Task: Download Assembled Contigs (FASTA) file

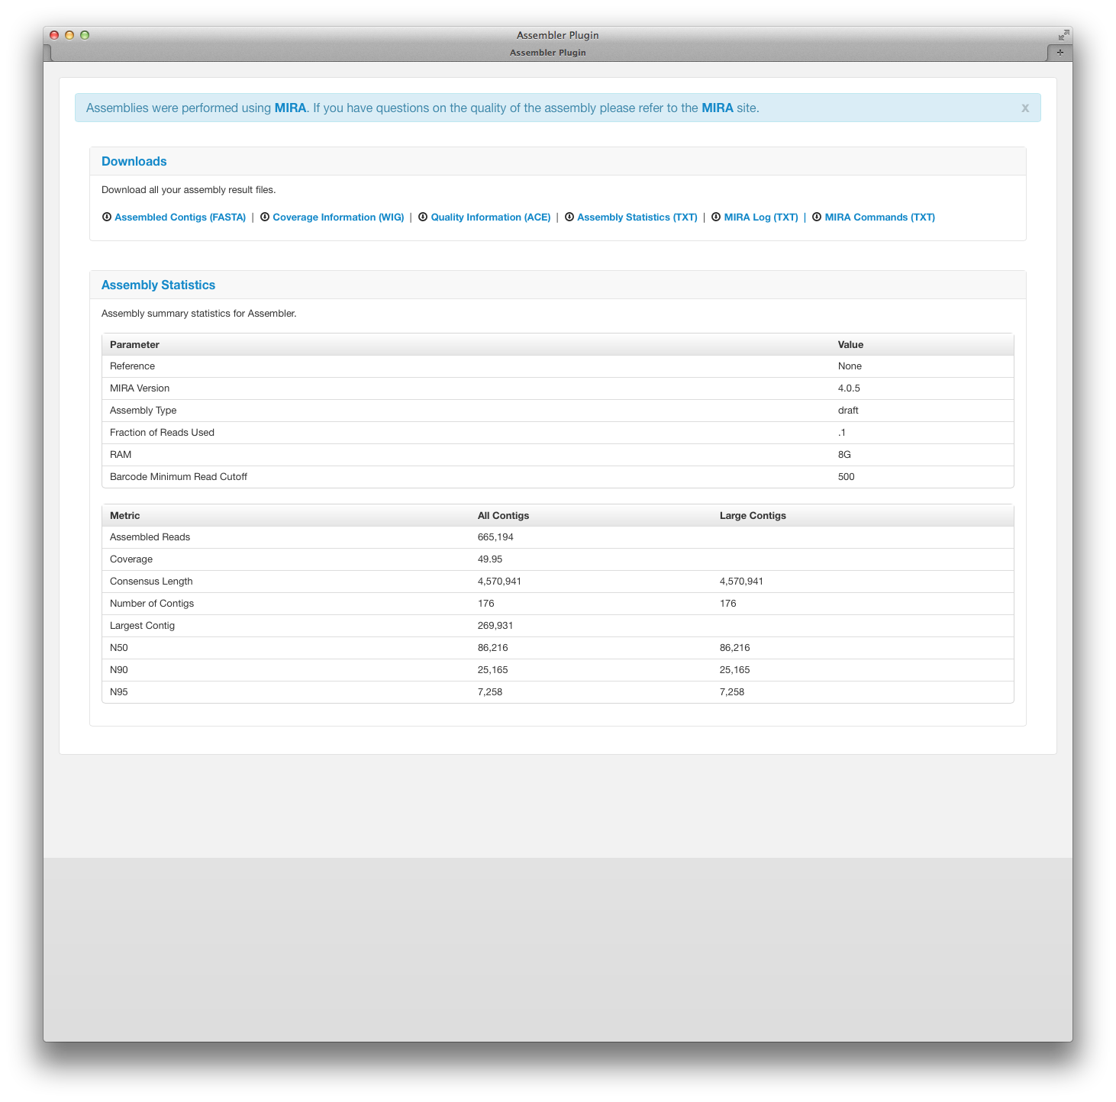Action: pyautogui.click(x=180, y=217)
